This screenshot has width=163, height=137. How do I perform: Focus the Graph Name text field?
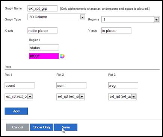[x=42, y=9]
